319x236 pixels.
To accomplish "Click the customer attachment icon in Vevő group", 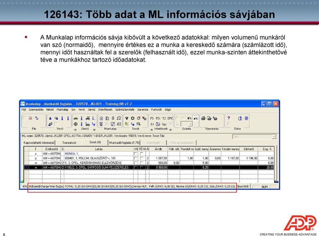I will pyautogui.click(x=50, y=124).
